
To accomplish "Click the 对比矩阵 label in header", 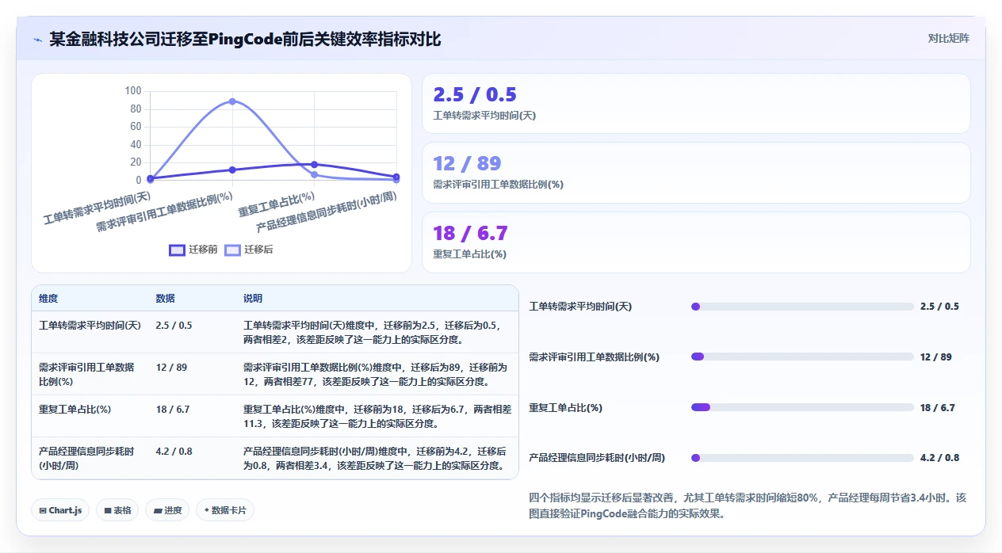I will (x=948, y=38).
